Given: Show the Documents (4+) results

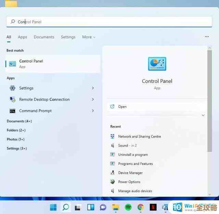Looking at the screenshot, I should pos(19,121).
